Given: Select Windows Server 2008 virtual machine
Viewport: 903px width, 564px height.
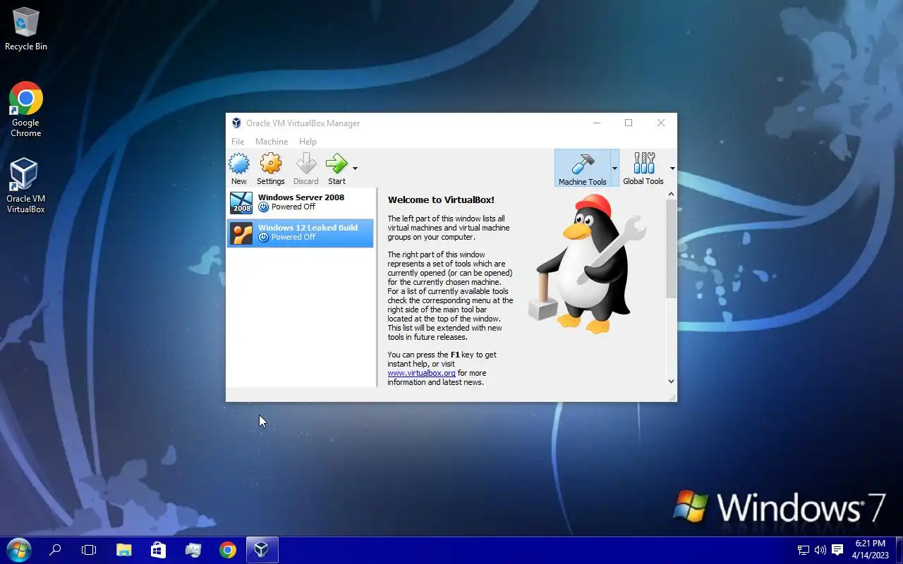Looking at the screenshot, I should tap(301, 202).
